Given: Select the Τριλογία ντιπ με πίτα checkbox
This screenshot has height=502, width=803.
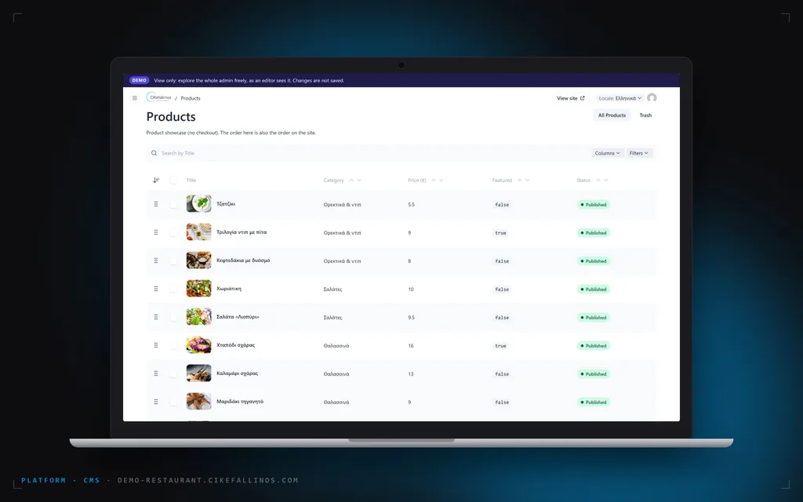Looking at the screenshot, I should pos(173,232).
